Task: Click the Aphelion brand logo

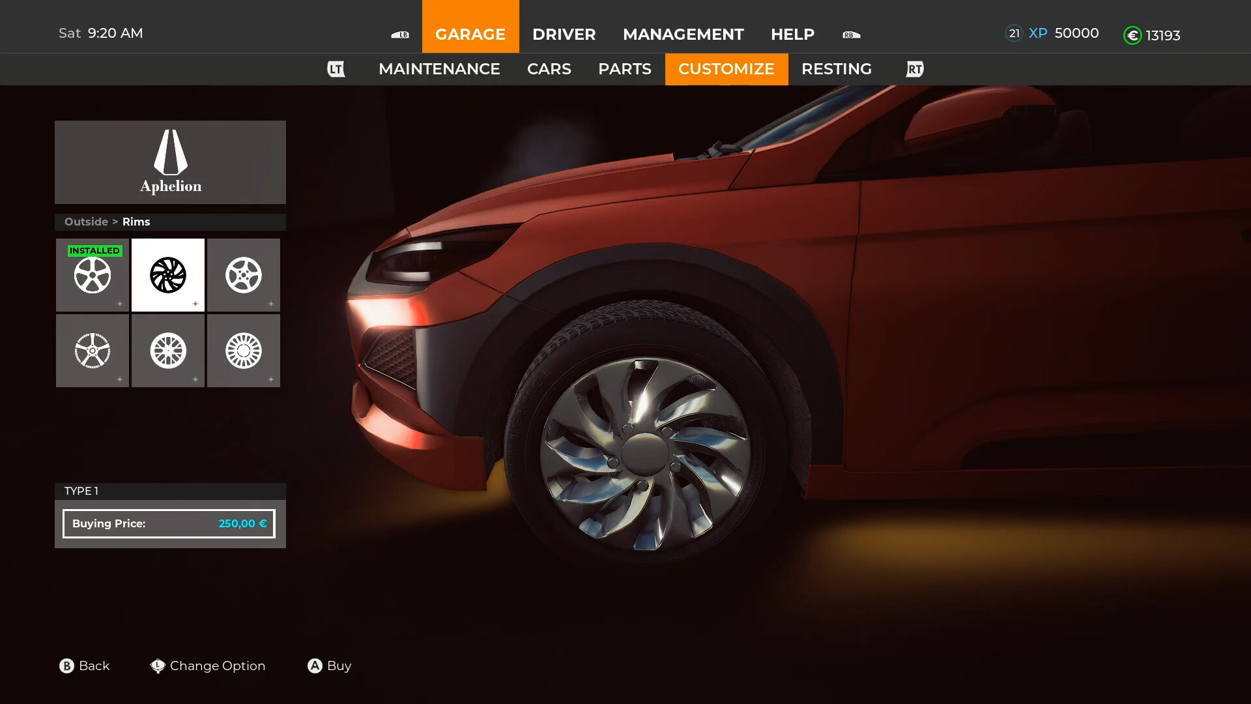Action: click(170, 162)
